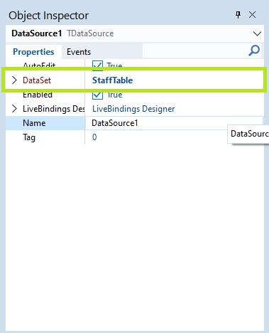Select the Tag property label
Image resolution: width=269 pixels, height=333 pixels.
coord(29,137)
